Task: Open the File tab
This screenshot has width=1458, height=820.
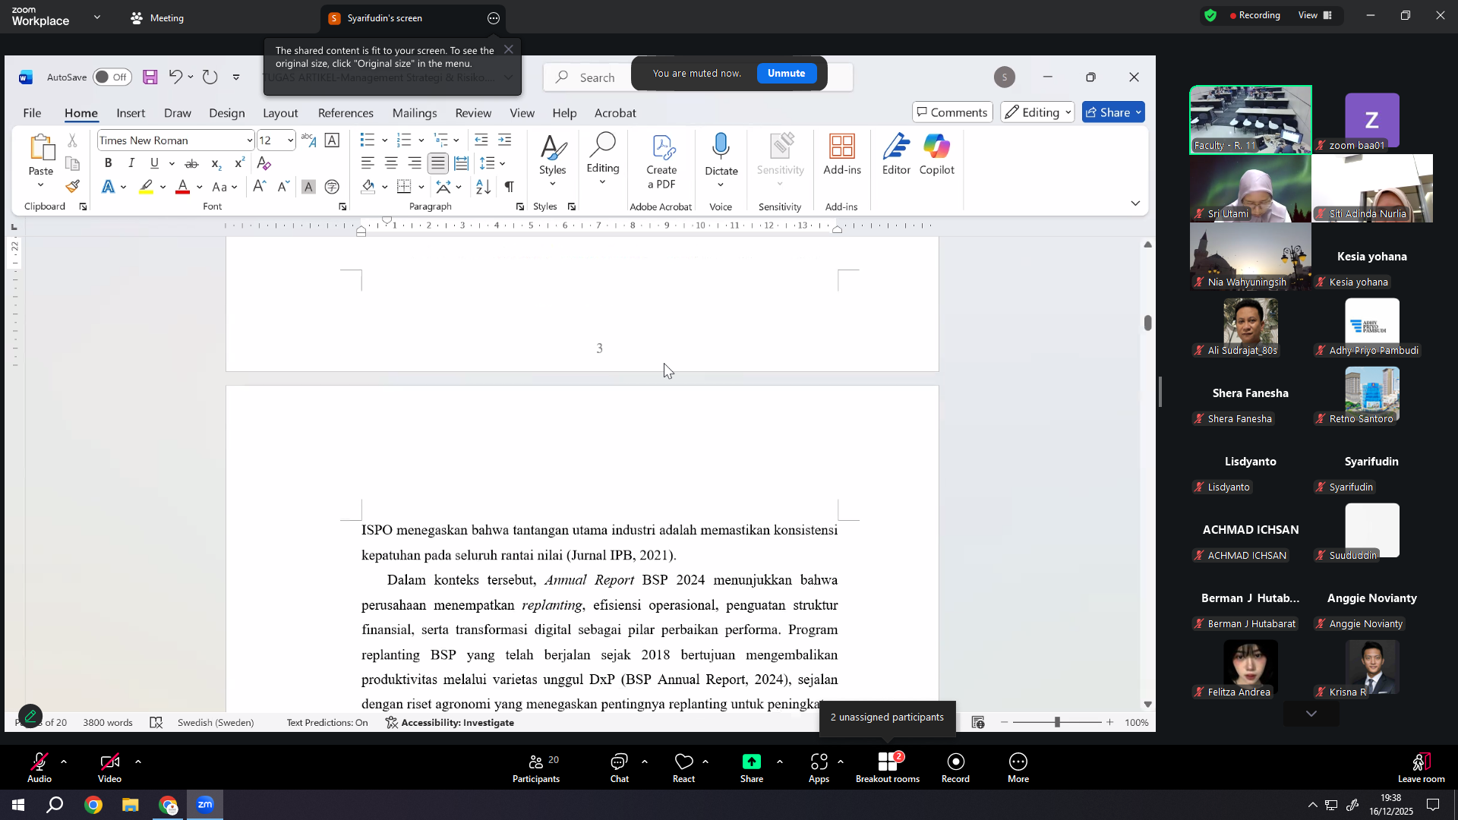Action: pos(32,113)
